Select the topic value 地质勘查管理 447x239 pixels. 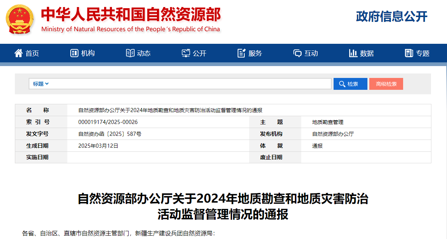[328, 122]
